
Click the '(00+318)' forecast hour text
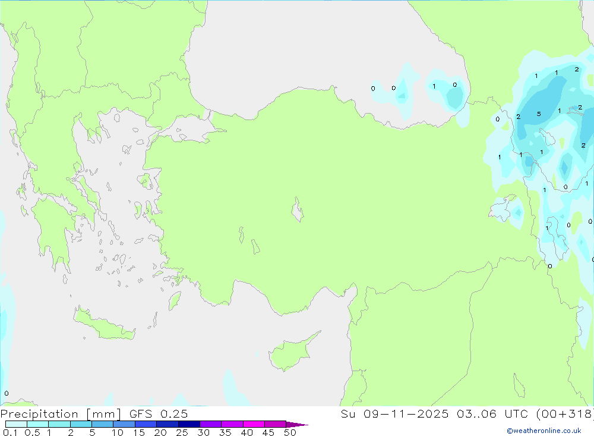[x=565, y=414]
